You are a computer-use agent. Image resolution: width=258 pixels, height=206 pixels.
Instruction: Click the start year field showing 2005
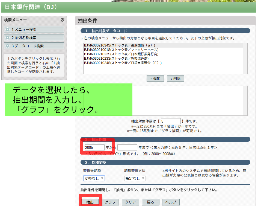point(94,147)
